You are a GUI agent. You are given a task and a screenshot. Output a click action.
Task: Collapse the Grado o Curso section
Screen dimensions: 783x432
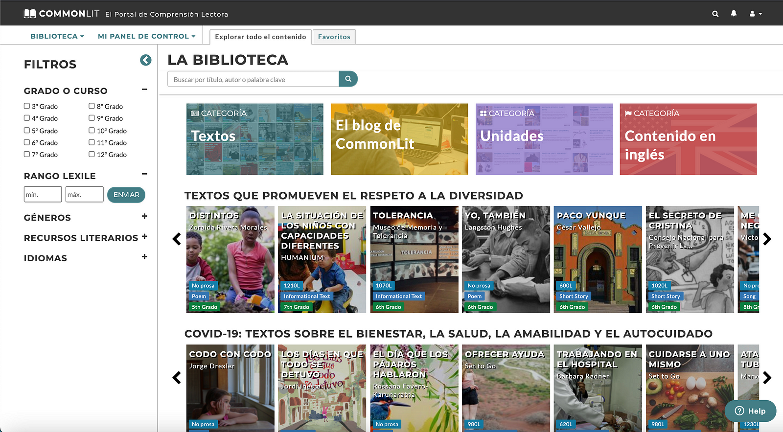(x=144, y=89)
